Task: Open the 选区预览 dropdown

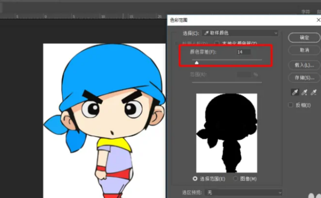Action: [243, 193]
